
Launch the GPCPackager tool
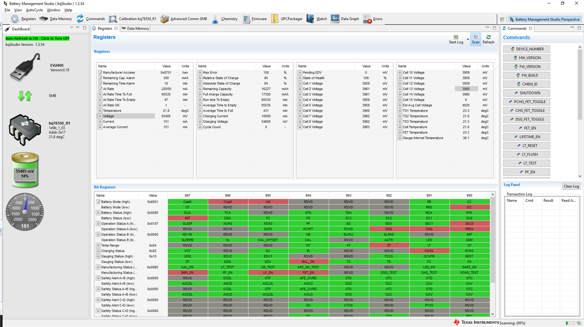point(287,19)
